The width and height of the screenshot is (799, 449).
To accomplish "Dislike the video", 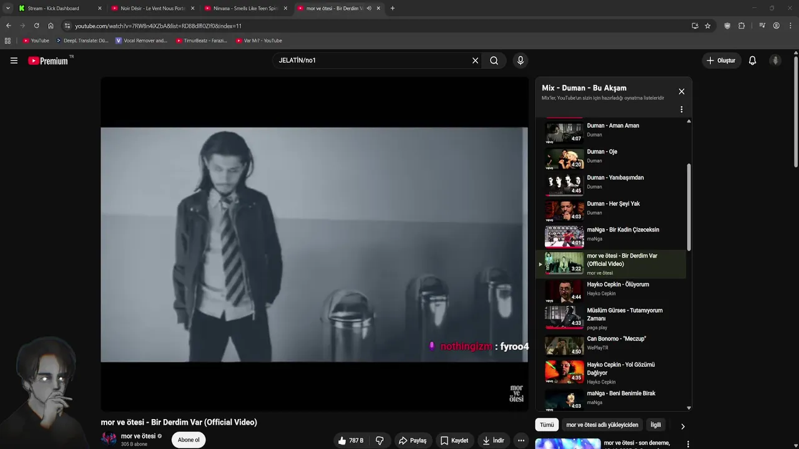I will click(380, 440).
